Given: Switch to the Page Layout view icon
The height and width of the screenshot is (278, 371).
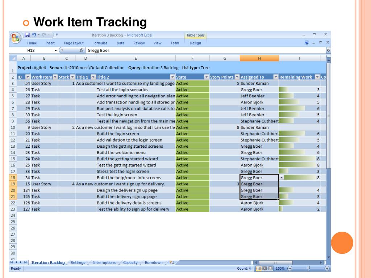Looking at the screenshot, I should click(264, 269).
